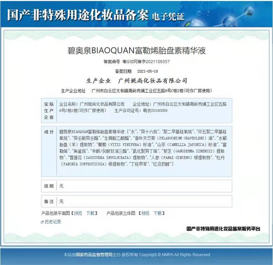The height and width of the screenshot is (265, 273).
Task: Click the 备案日期 label
Action: tap(123, 71)
